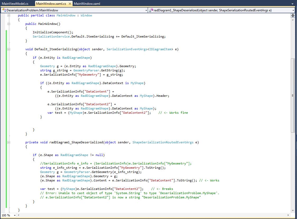Click the class icon beside DeserializationProblem.MainWindow

tap(4, 10)
